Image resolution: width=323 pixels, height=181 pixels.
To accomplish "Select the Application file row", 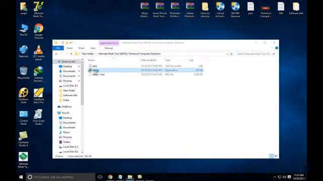I will tap(145, 70).
